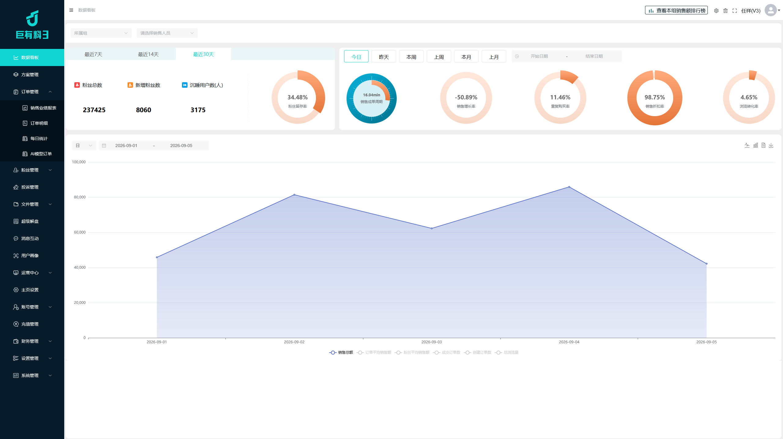Click the trash bin icon in header
The height and width of the screenshot is (439, 783).
(x=725, y=11)
